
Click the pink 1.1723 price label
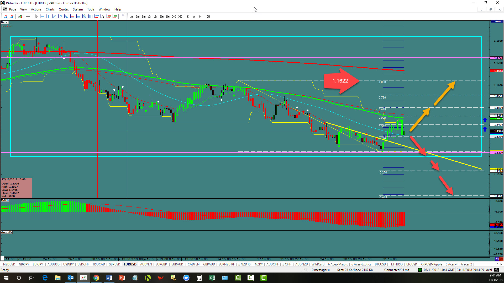tap(496, 58)
